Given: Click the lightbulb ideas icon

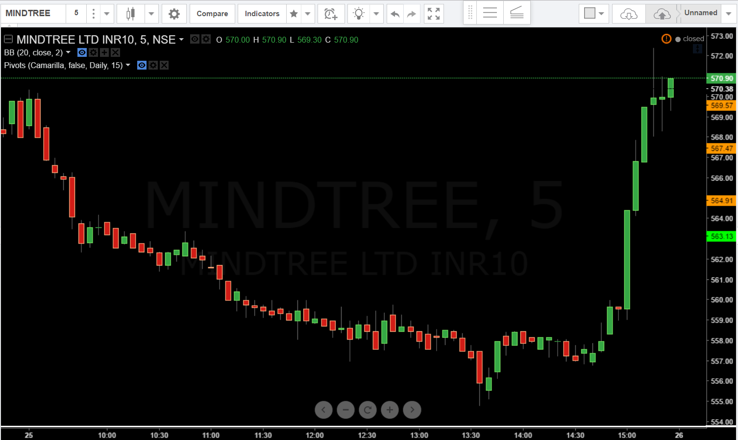Looking at the screenshot, I should tap(359, 14).
